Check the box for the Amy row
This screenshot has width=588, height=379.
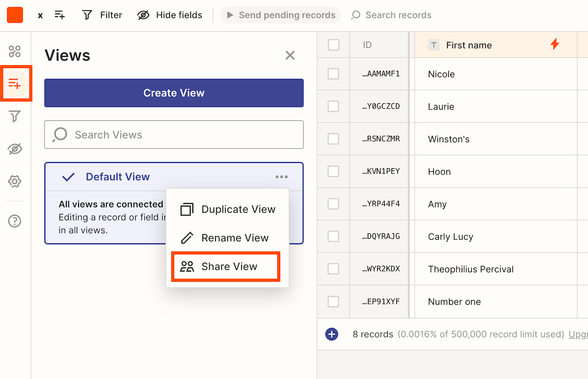coord(333,204)
